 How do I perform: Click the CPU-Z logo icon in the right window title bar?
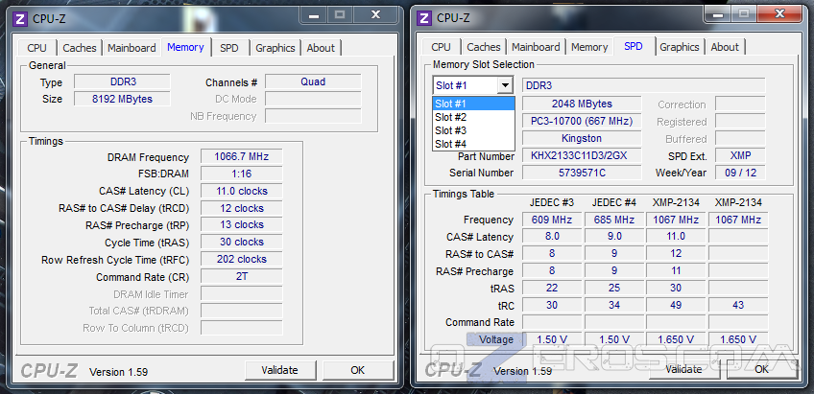pyautogui.click(x=424, y=18)
